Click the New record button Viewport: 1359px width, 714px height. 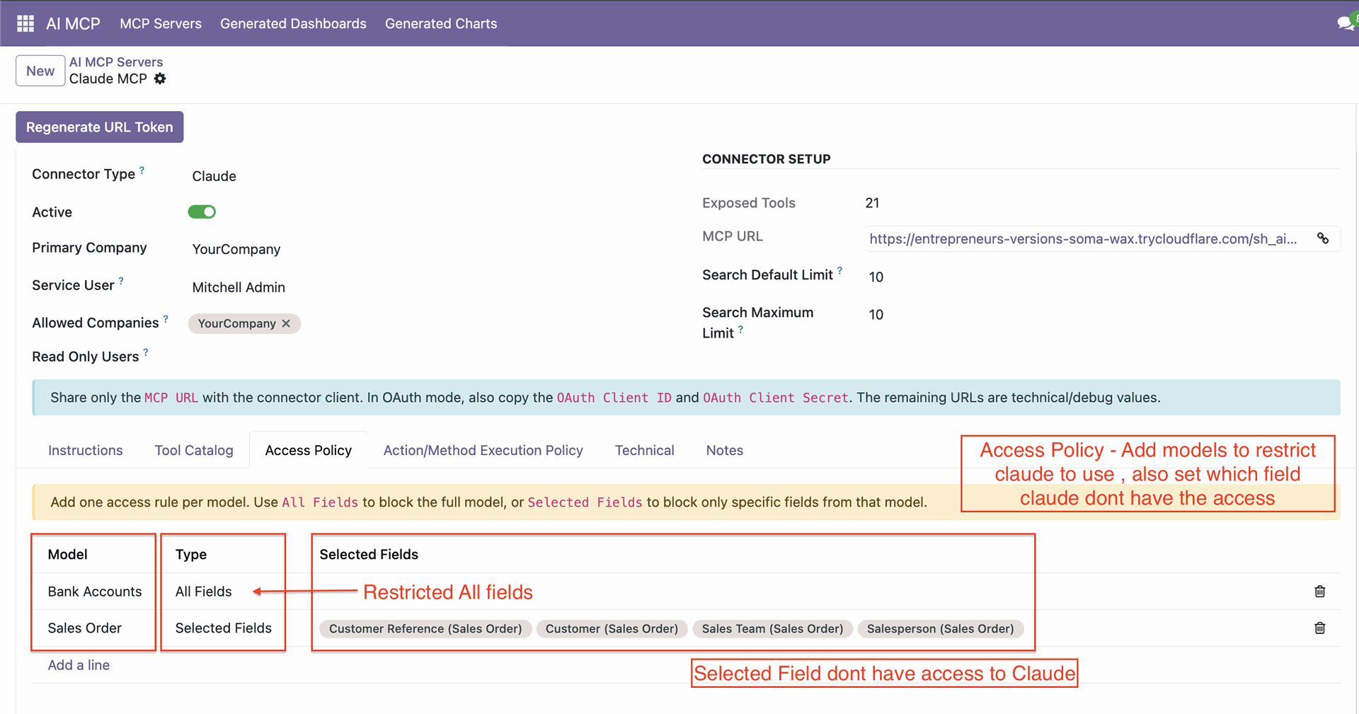(x=40, y=71)
